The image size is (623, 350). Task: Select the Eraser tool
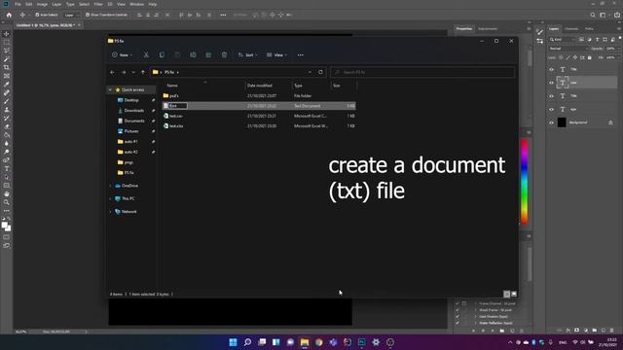(7, 126)
